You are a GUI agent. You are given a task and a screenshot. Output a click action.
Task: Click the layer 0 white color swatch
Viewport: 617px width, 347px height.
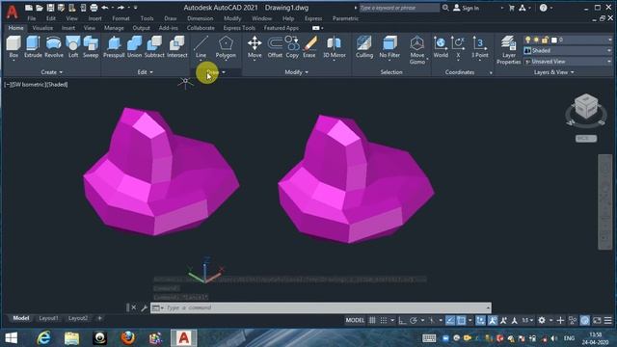(554, 40)
